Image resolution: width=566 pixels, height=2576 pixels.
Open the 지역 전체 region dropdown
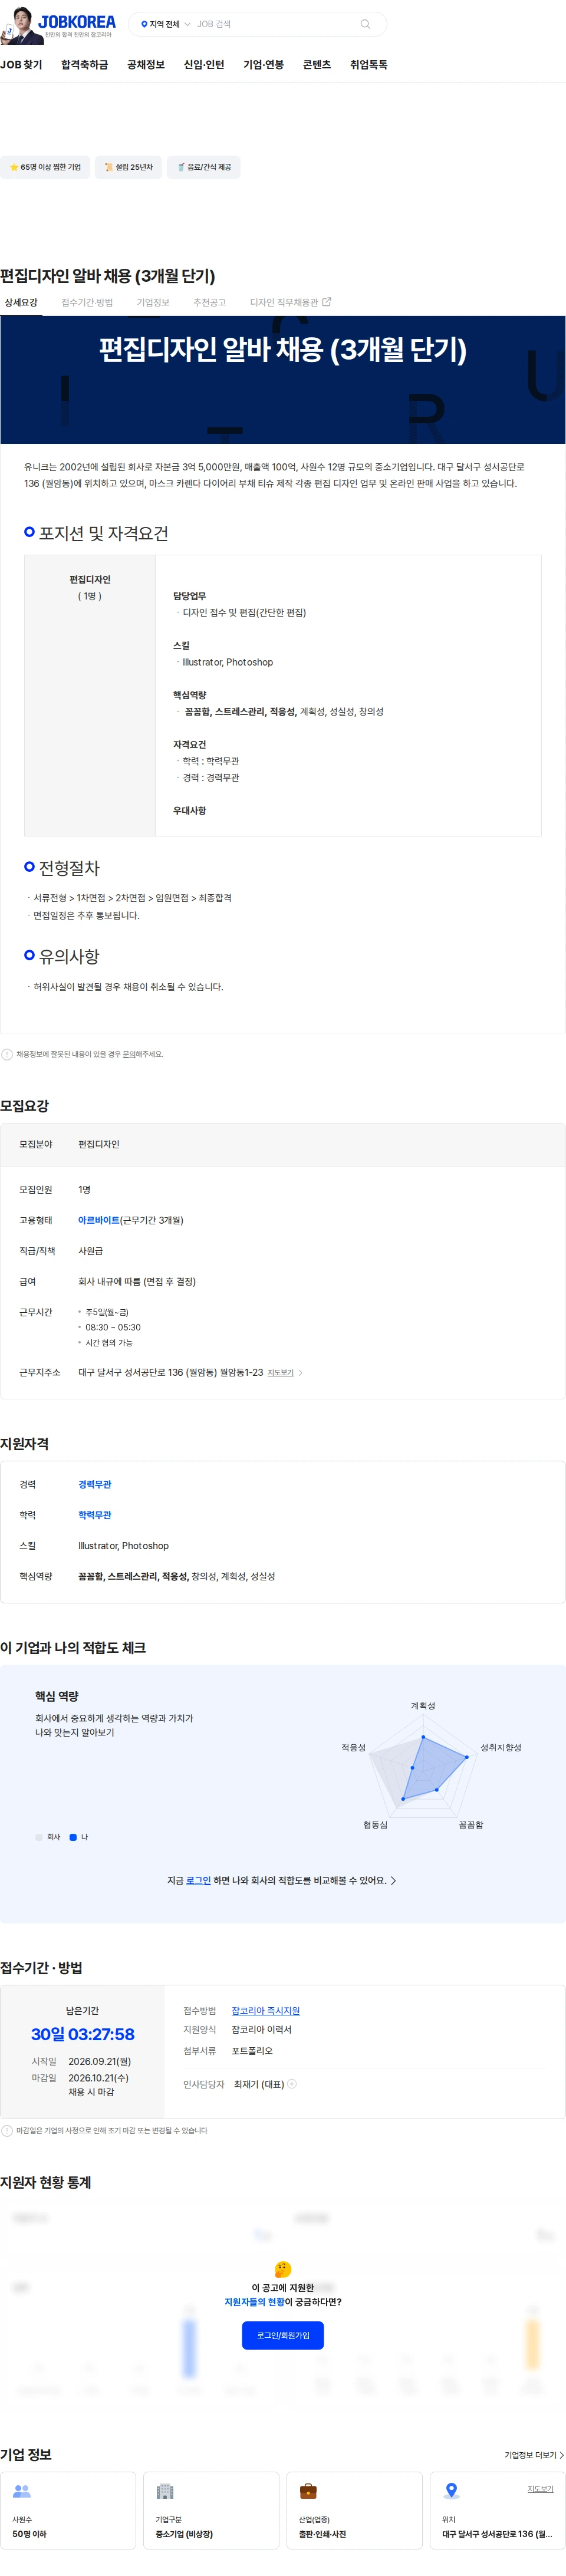click(165, 24)
